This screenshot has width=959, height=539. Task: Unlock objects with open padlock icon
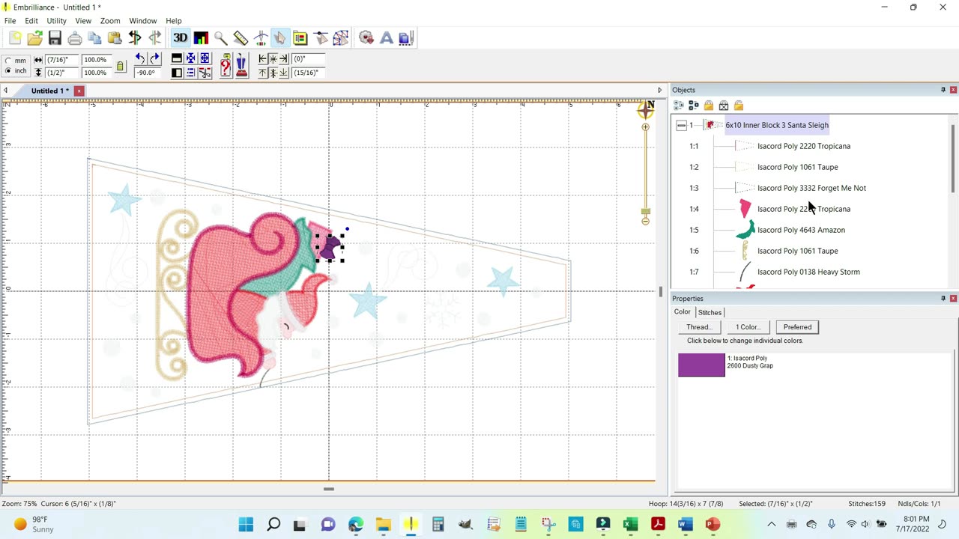point(739,106)
